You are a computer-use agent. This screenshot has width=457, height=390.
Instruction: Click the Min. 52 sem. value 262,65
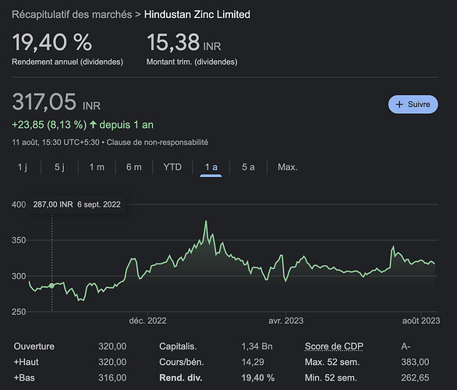point(415,378)
